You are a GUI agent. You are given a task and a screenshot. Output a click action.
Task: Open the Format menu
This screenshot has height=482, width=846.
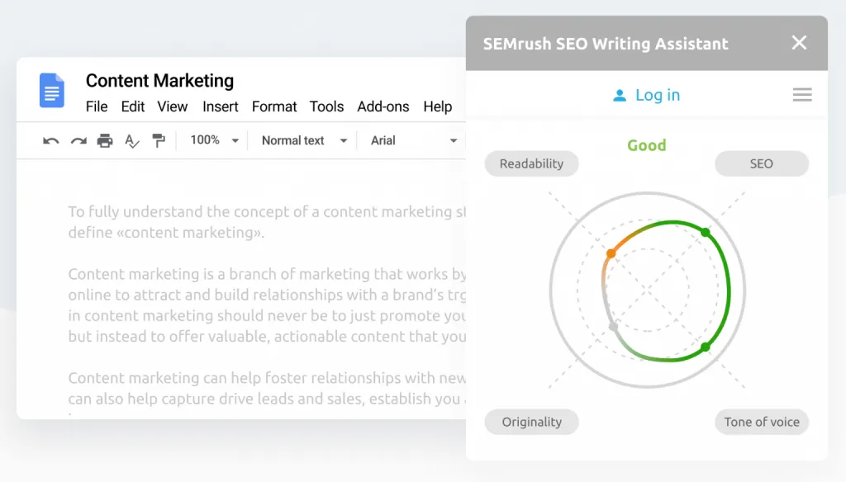tap(274, 106)
